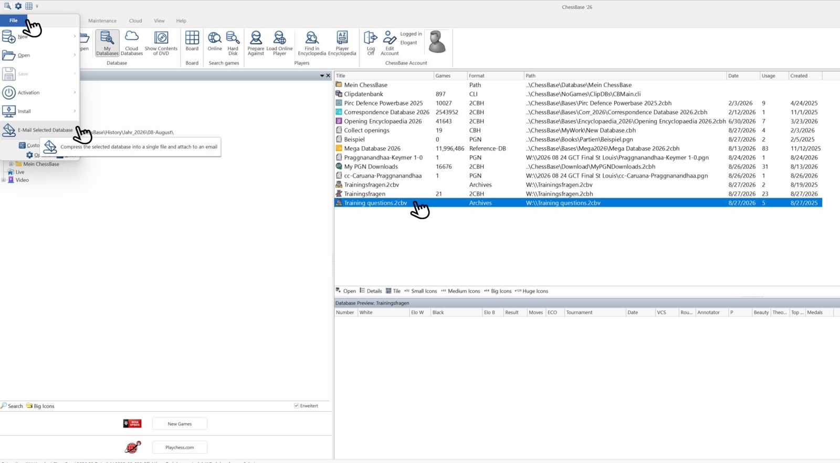
Task: Select Hard Disk search icon
Action: tap(233, 43)
